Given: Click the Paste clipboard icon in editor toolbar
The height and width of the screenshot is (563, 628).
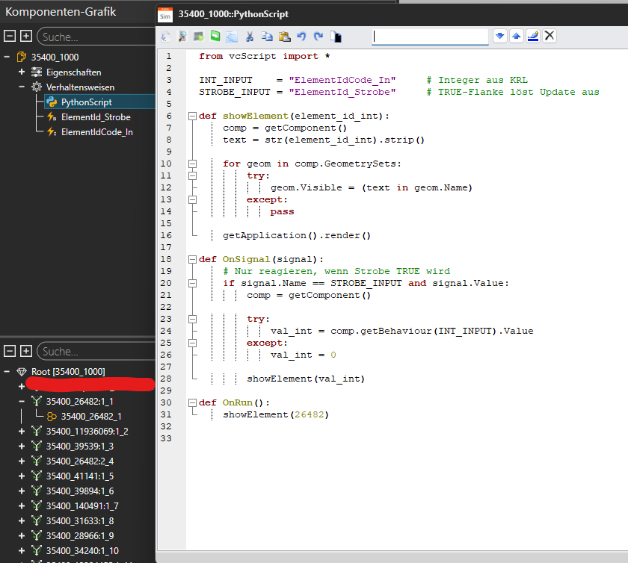Looking at the screenshot, I should [284, 36].
